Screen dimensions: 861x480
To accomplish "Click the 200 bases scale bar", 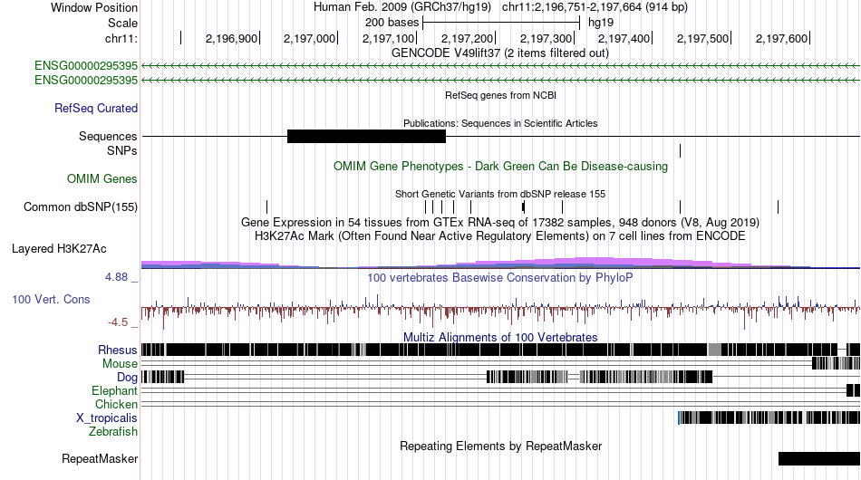I will (x=501, y=23).
